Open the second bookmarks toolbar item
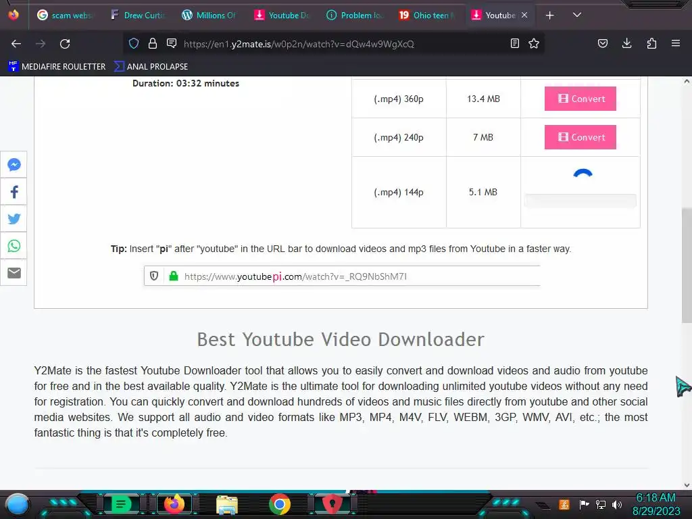692x519 pixels. [x=151, y=67]
